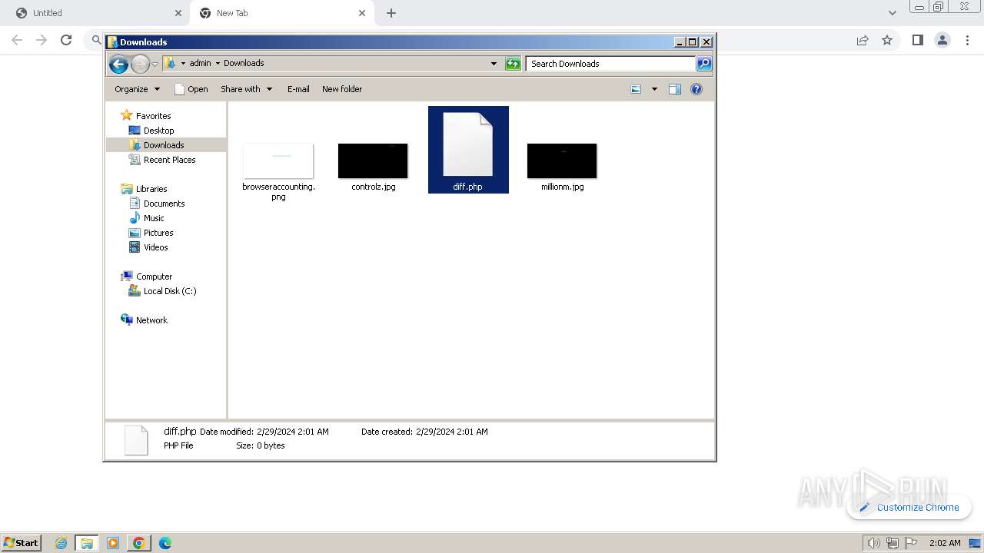Open Pictures library in navigation pane
Image resolution: width=984 pixels, height=553 pixels.
click(158, 233)
